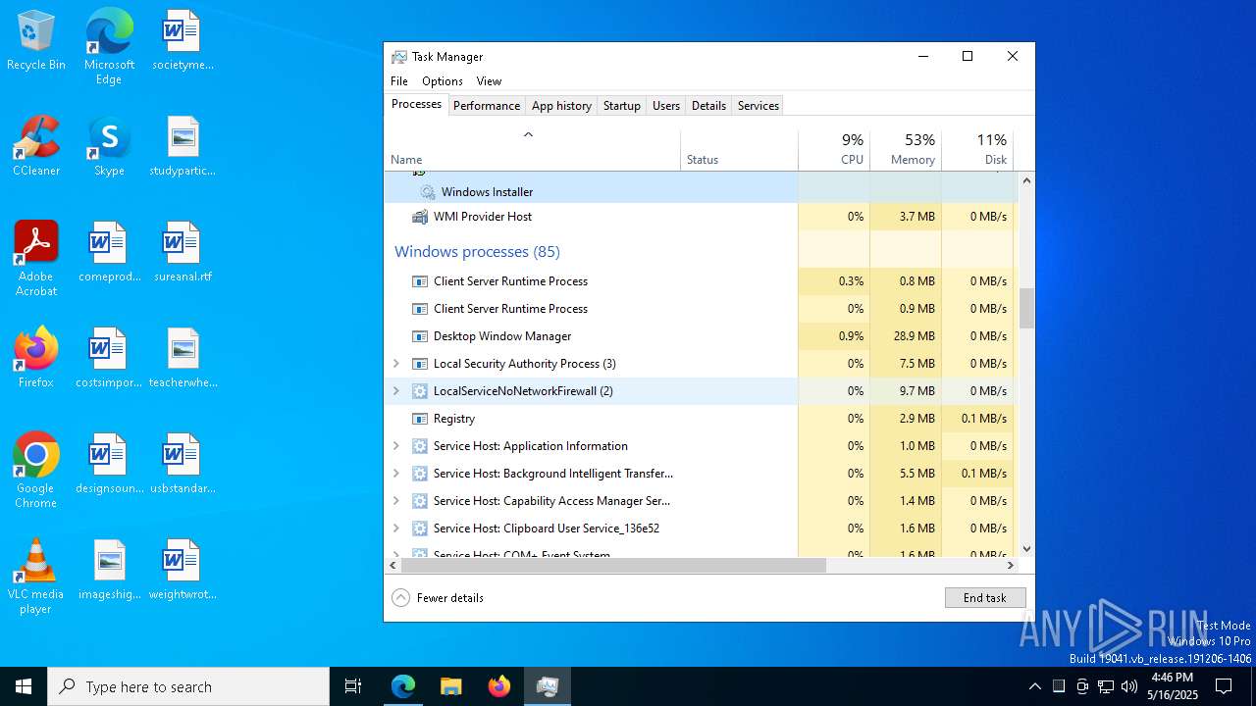Switch to the Performance tab
Image resolution: width=1256 pixels, height=706 pixels.
tap(487, 106)
